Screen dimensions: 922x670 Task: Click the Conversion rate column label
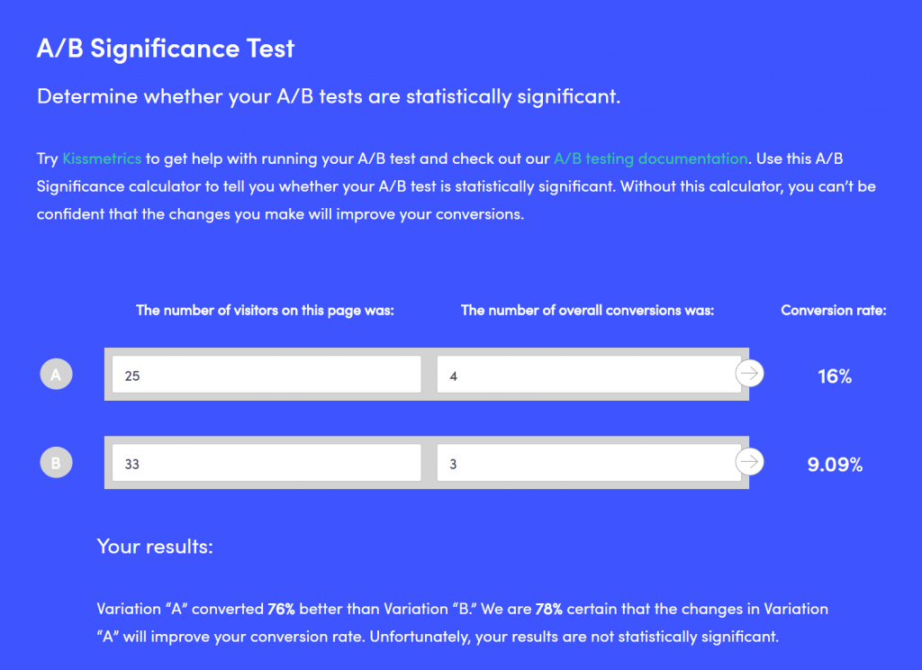click(x=833, y=311)
